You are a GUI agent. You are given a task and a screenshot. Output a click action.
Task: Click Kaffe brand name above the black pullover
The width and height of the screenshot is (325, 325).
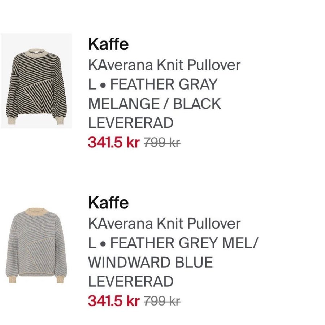point(108,45)
